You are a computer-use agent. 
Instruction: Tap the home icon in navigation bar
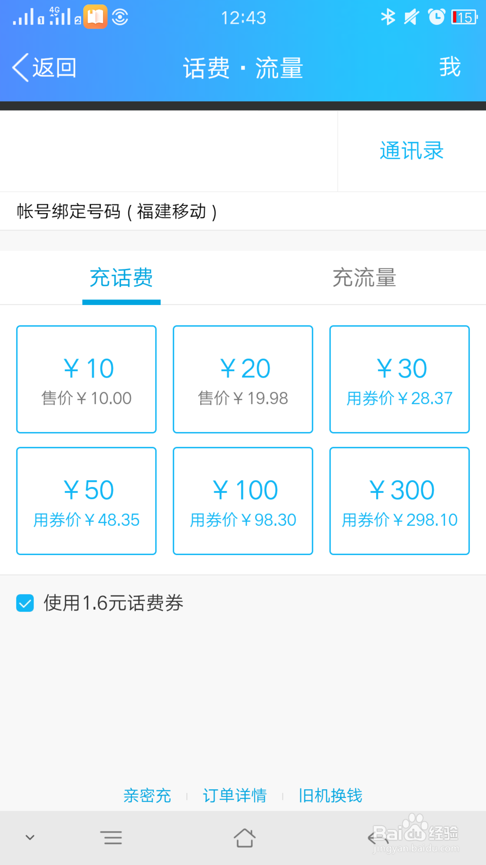click(x=244, y=838)
